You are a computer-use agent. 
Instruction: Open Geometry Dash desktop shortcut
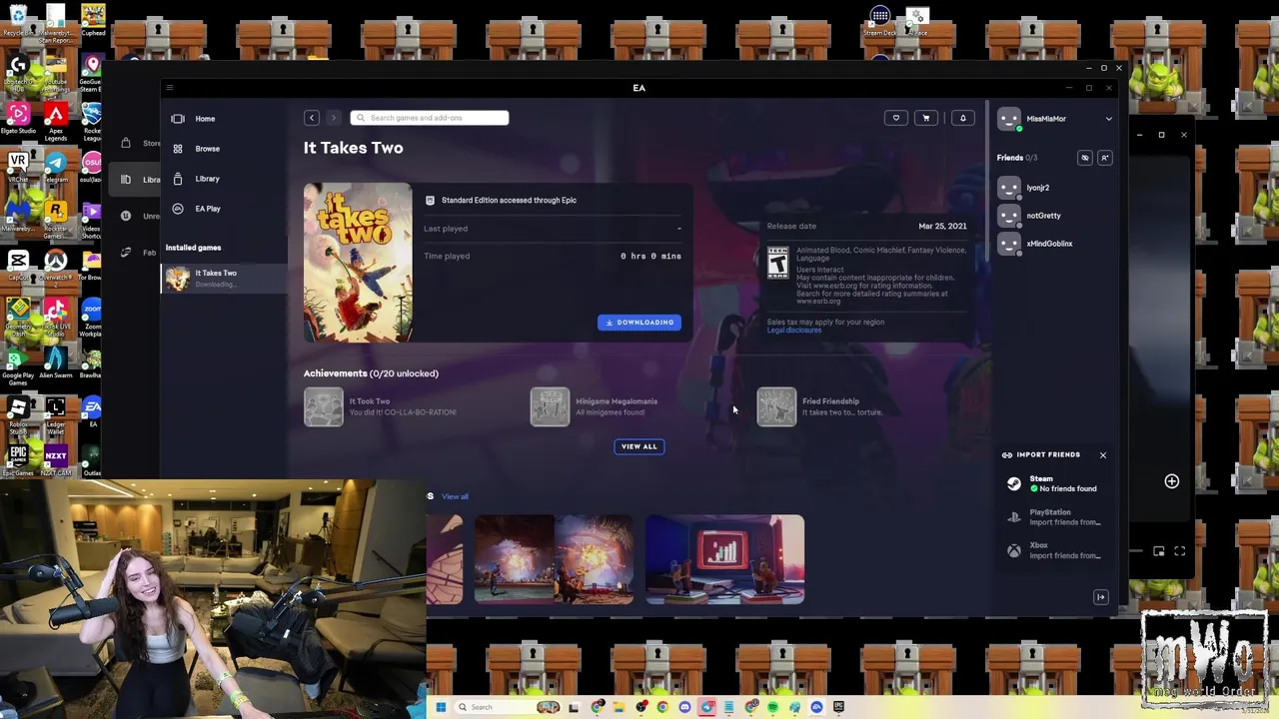click(x=18, y=315)
